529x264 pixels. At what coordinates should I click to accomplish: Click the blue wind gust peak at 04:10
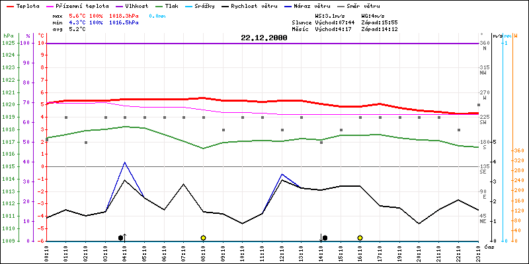click(x=125, y=162)
